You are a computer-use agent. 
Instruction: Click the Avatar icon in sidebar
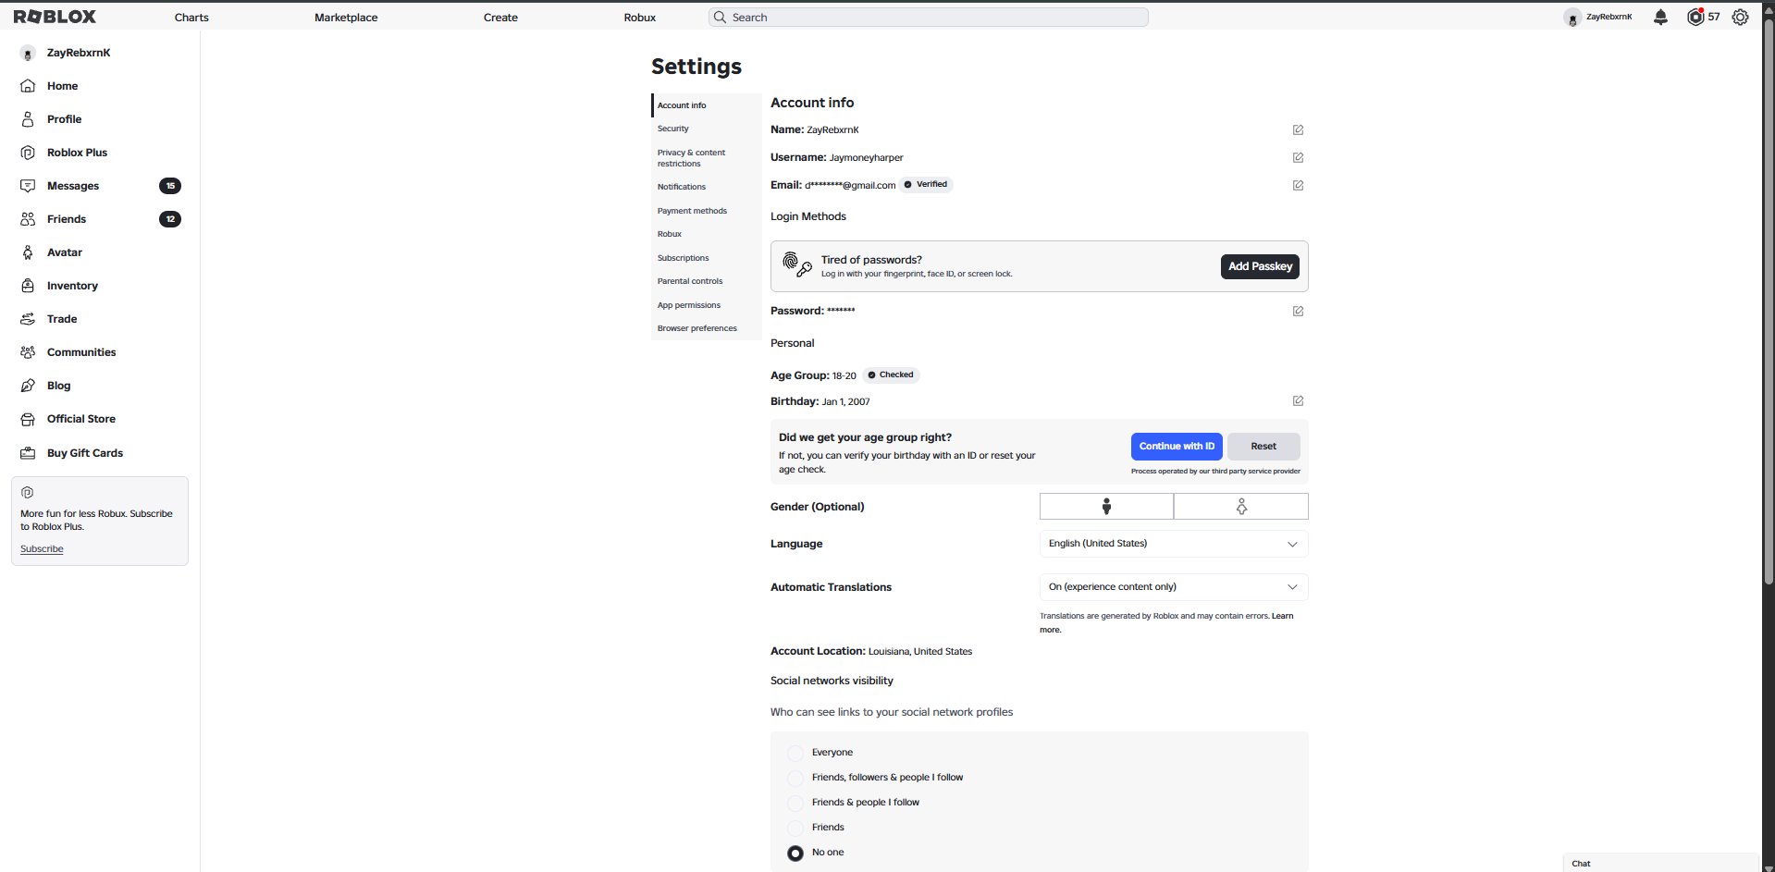pyautogui.click(x=28, y=252)
